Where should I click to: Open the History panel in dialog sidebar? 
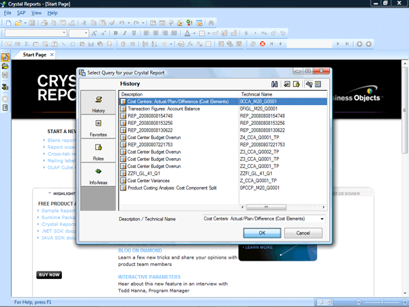98,103
